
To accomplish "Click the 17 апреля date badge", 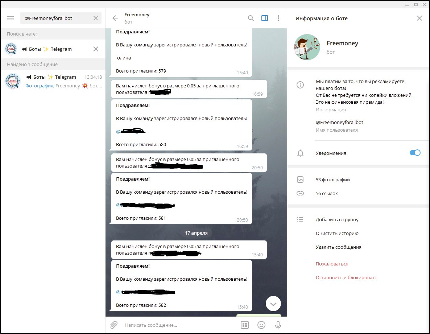I will click(196, 233).
